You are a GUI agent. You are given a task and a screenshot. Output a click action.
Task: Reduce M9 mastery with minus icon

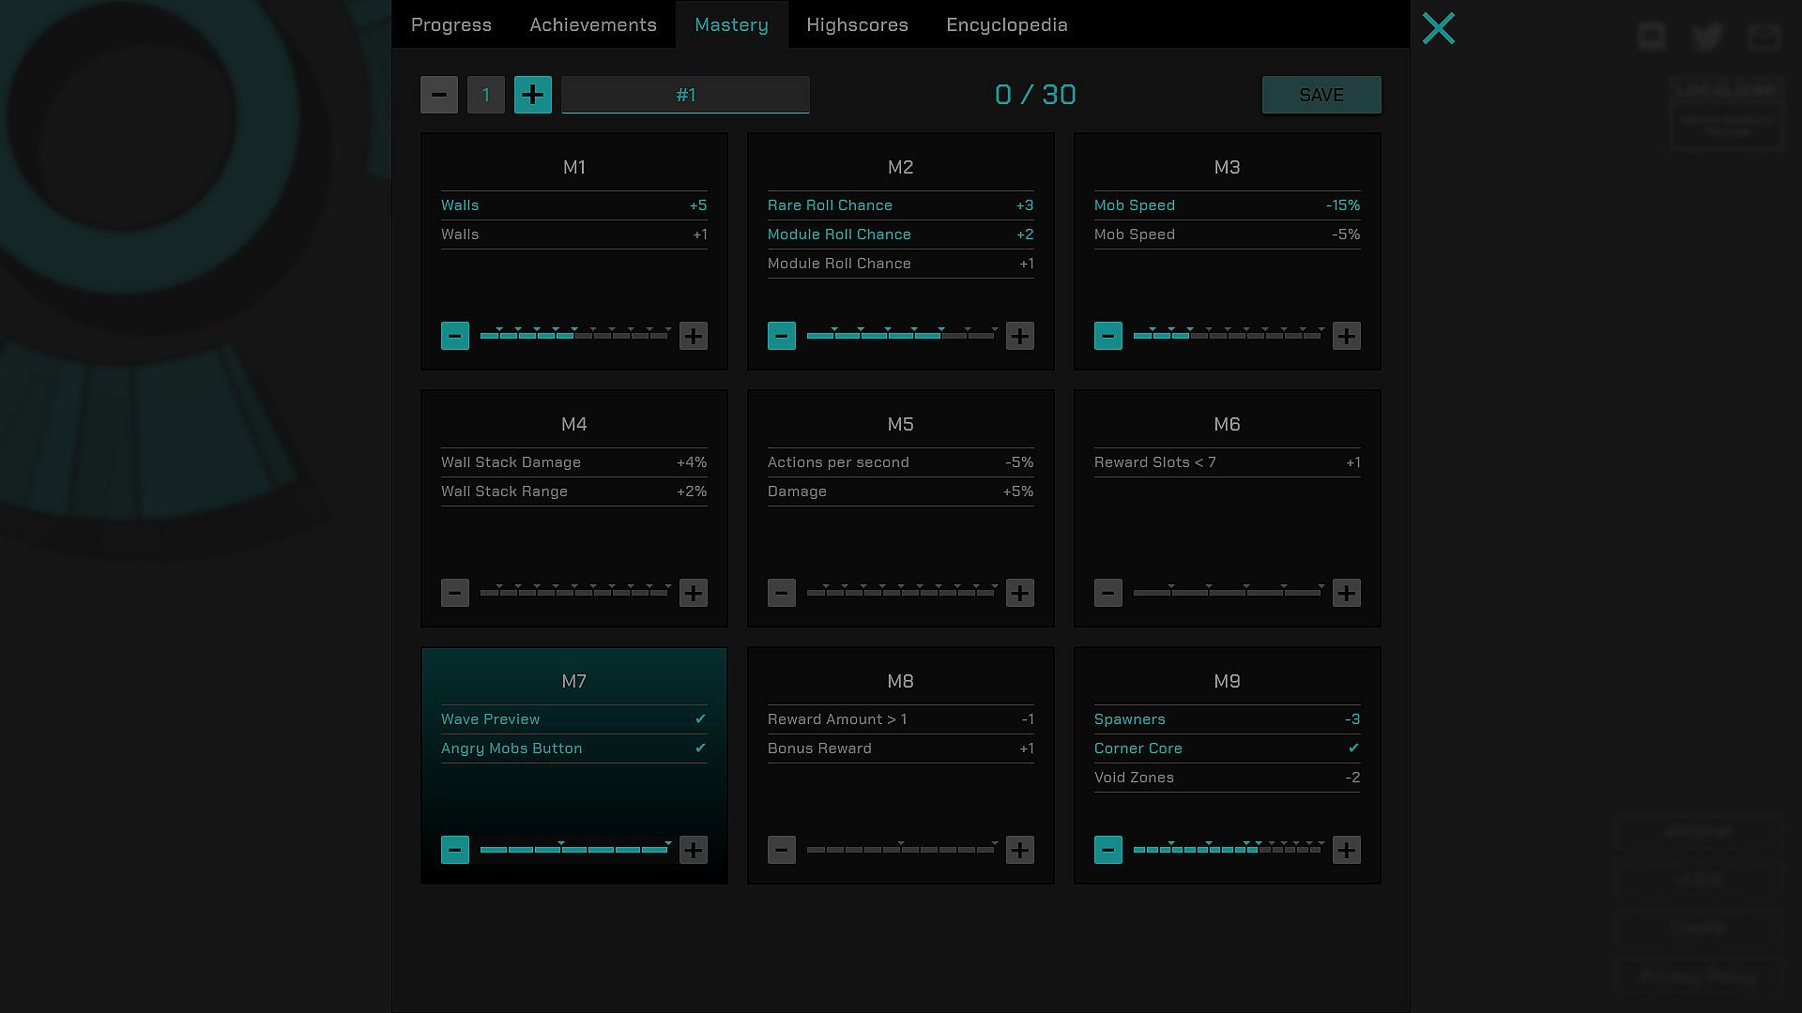pos(1107,850)
